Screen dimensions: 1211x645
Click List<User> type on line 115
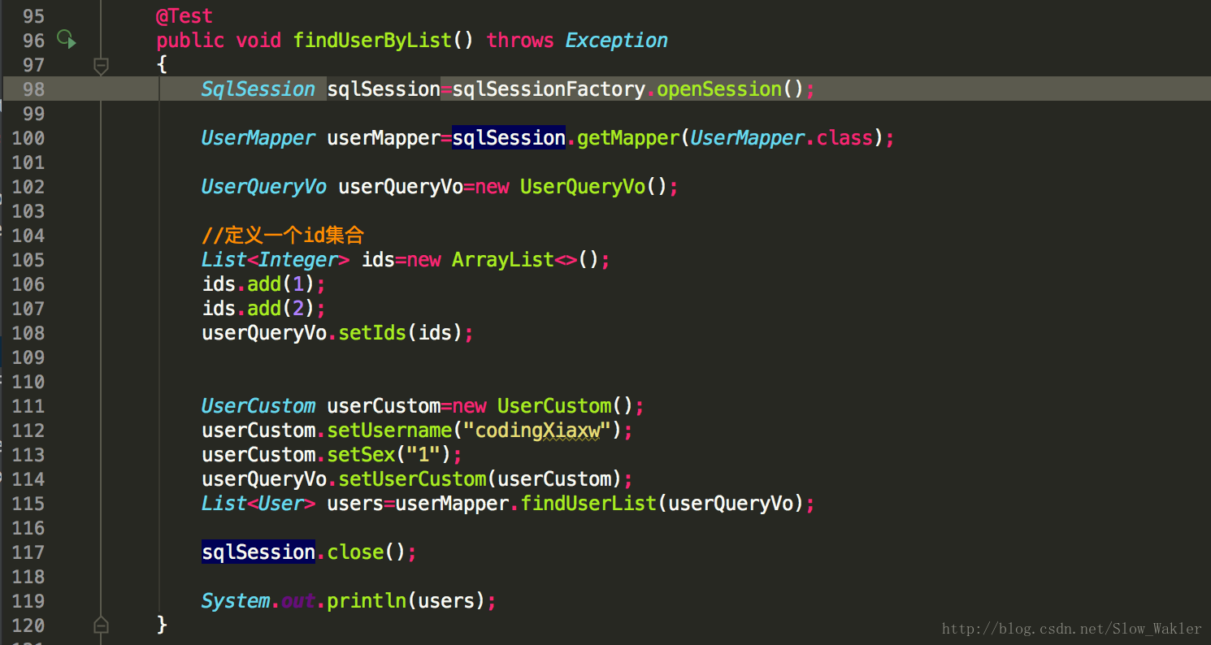pyautogui.click(x=258, y=504)
